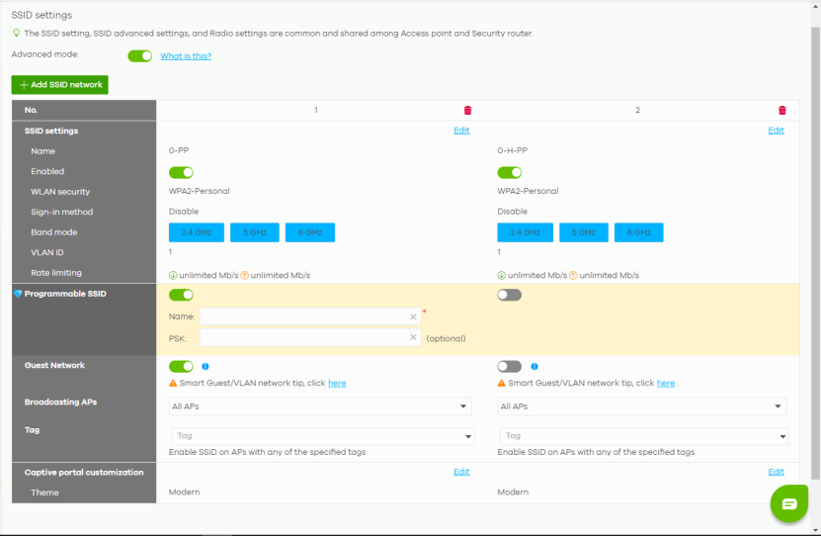Open the 'What is this?' link
Image resolution: width=821 pixels, height=536 pixels.
[186, 56]
